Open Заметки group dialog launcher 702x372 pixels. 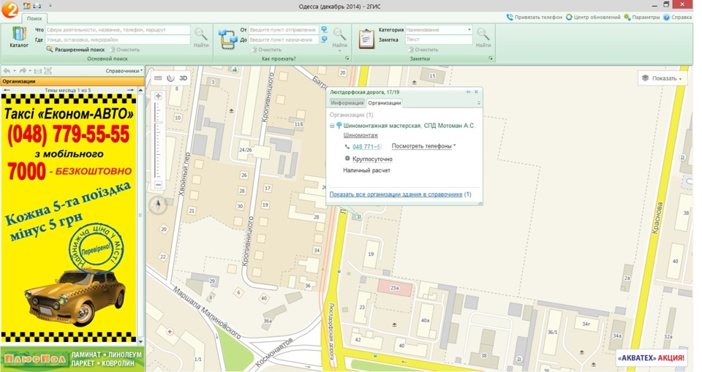tap(491, 58)
